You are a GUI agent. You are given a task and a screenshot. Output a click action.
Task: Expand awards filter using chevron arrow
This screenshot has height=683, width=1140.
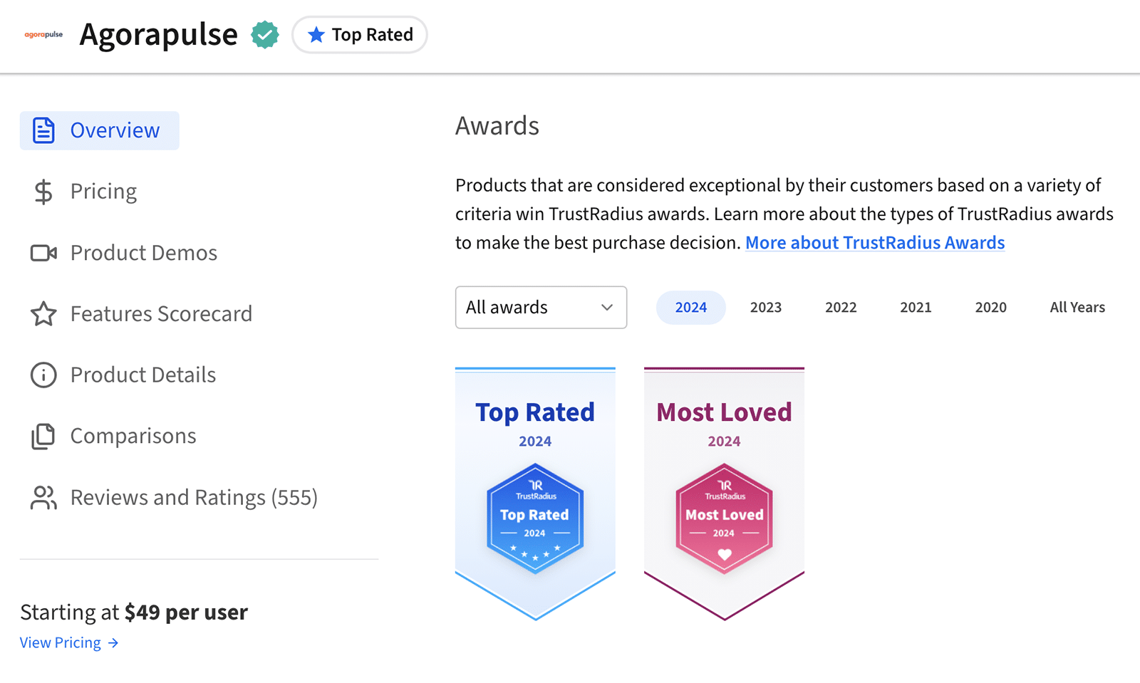tap(606, 308)
